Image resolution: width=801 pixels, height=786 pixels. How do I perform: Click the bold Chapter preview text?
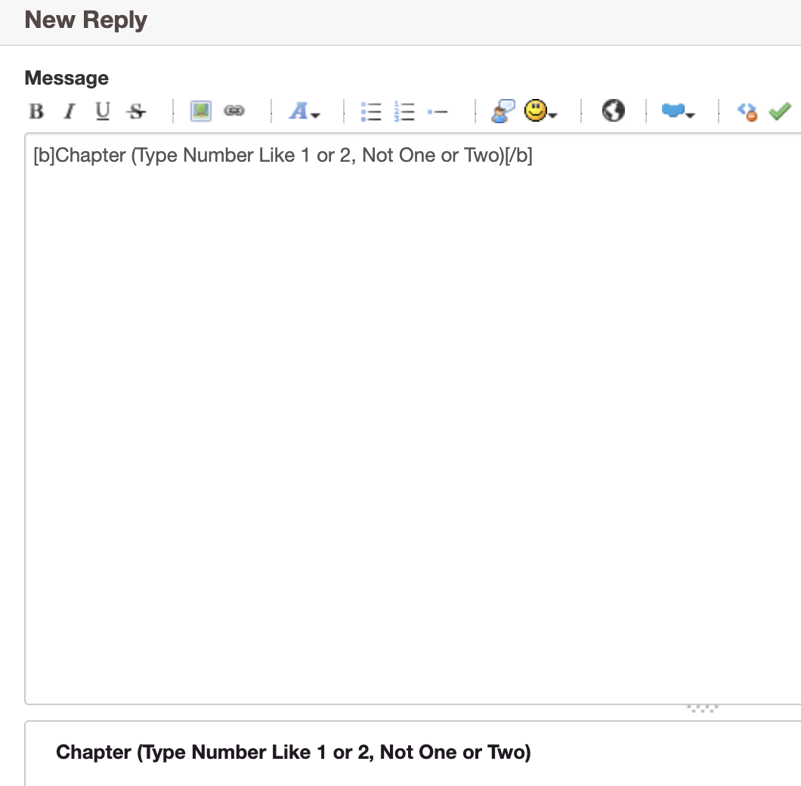[293, 753]
